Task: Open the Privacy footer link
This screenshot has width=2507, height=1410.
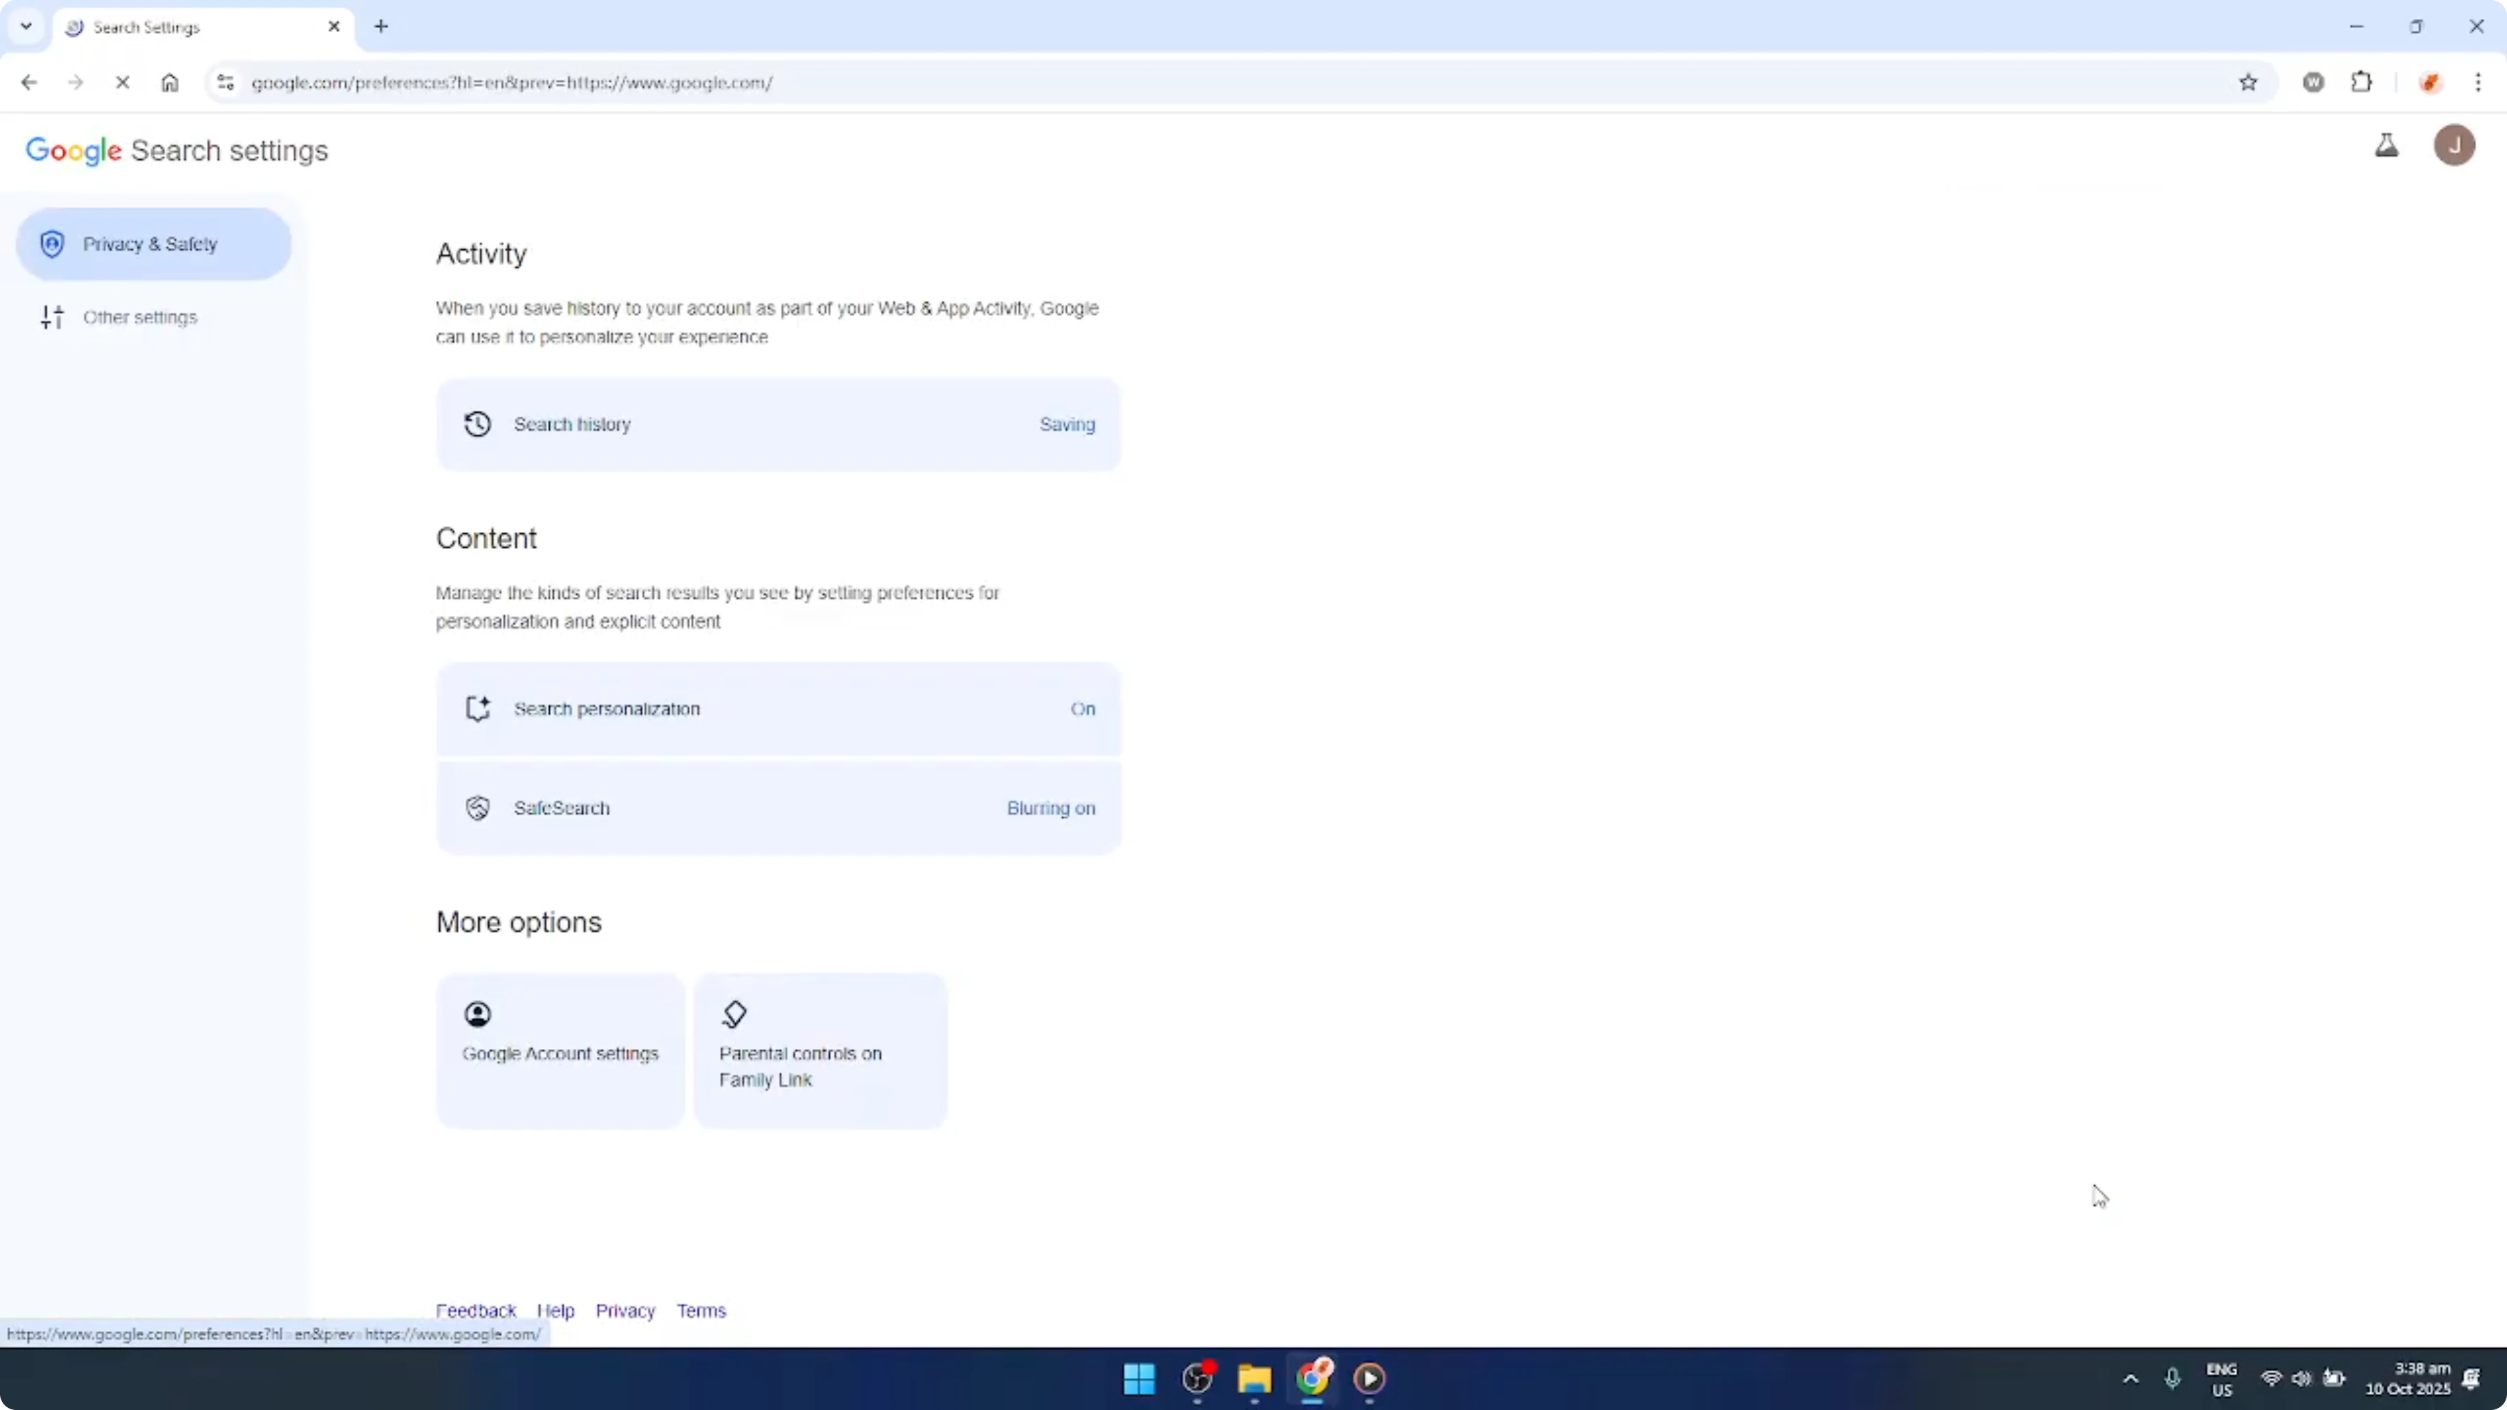Action: [625, 1311]
